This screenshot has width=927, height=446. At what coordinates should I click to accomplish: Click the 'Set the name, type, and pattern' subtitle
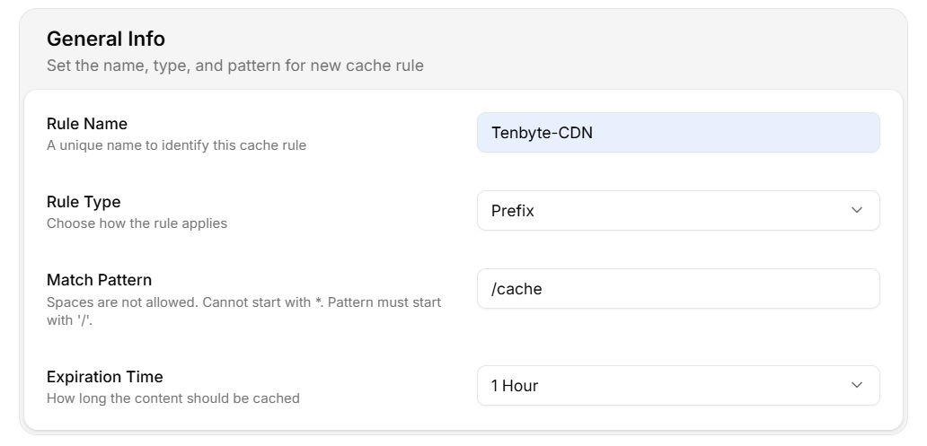tap(234, 66)
